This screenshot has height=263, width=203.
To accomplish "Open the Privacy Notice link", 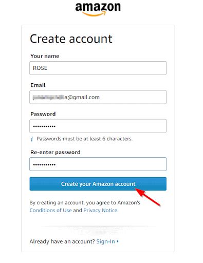I will point(100,210).
